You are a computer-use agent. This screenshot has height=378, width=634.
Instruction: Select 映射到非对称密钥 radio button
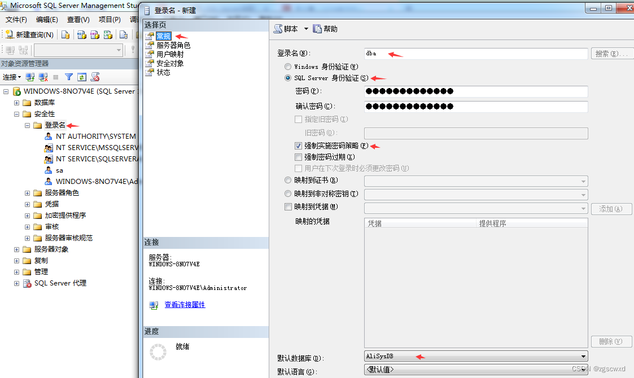tap(288, 194)
